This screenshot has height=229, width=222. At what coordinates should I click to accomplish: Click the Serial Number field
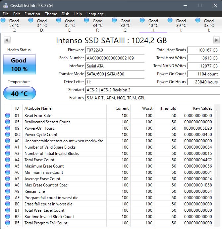pyautogui.click(x=115, y=58)
